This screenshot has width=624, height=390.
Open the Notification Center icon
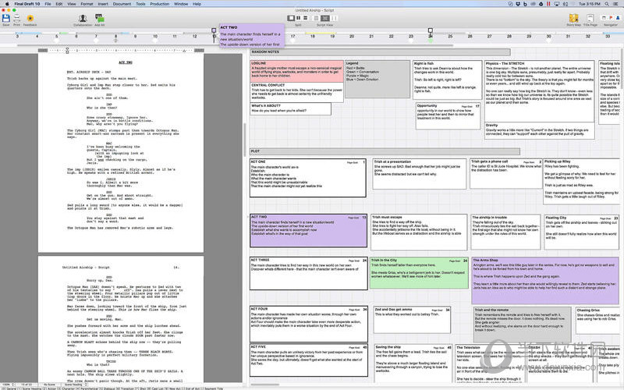(x=616, y=4)
